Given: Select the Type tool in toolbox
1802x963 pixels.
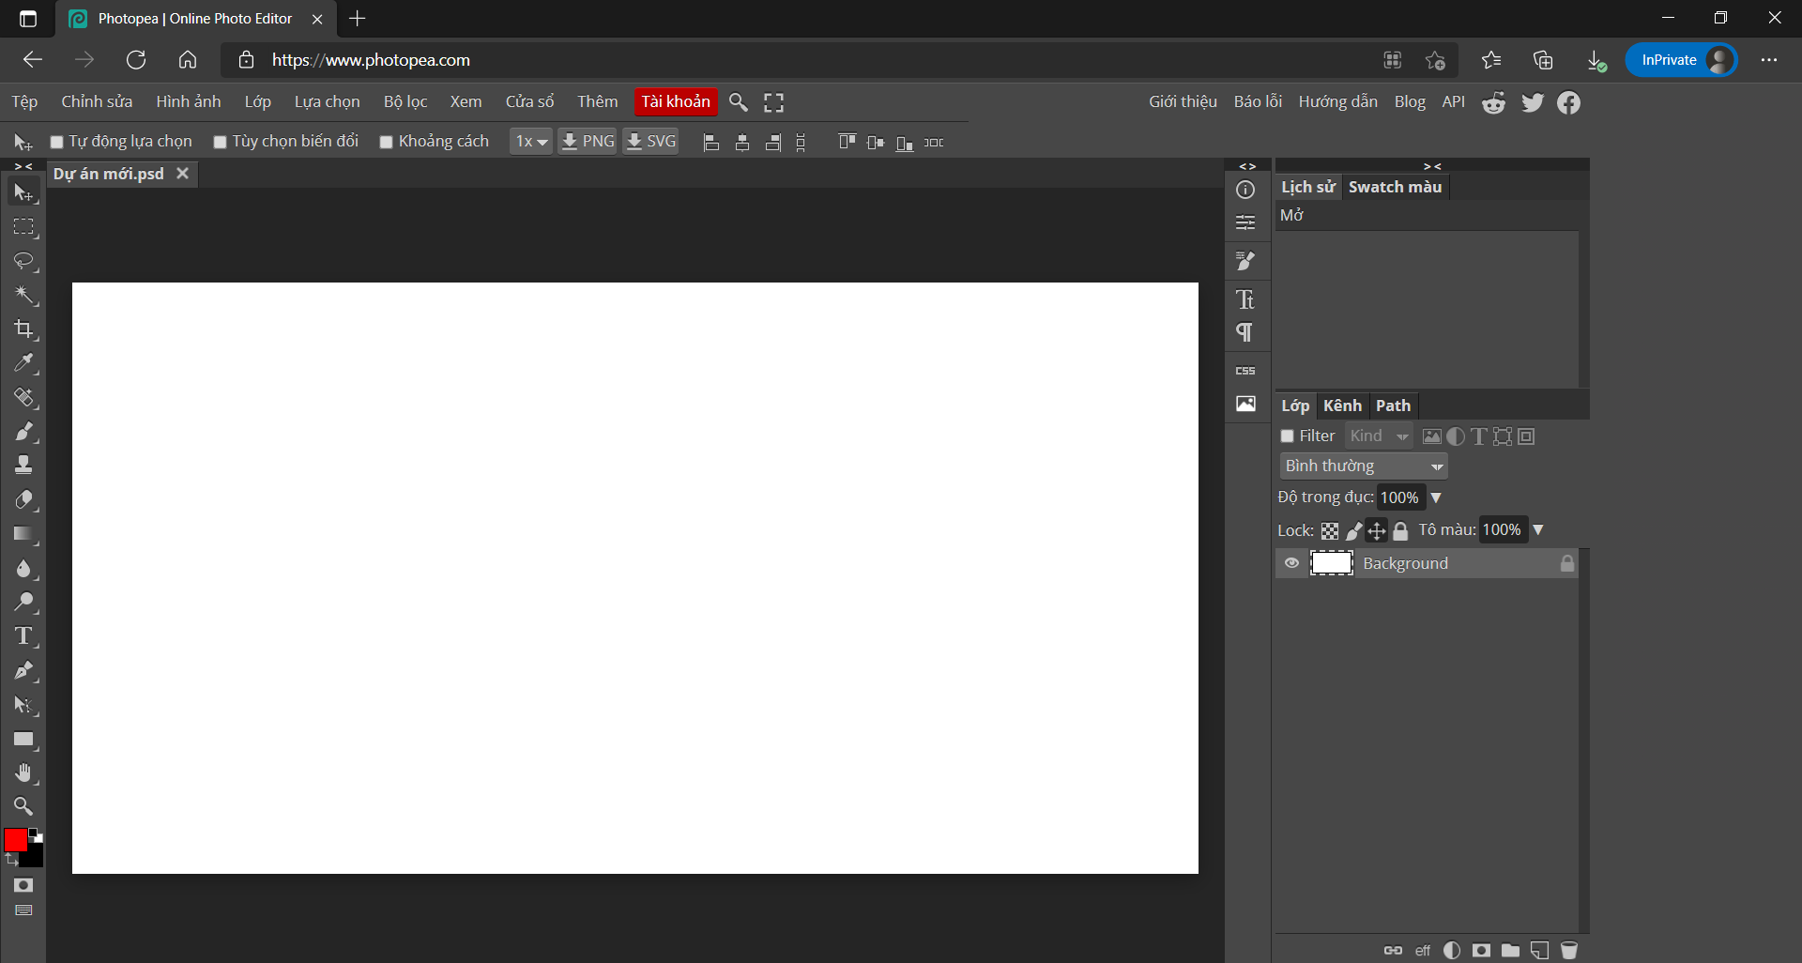Looking at the screenshot, I should point(23,635).
